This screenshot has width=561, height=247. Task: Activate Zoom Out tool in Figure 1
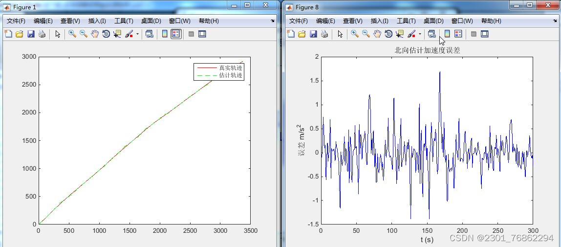(84, 34)
